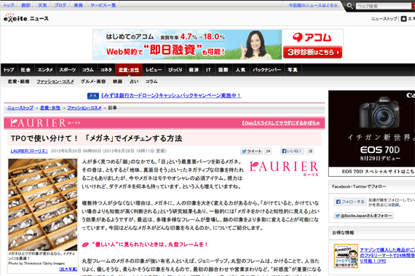The image size is (415, 276).
Task: Click the magnifier search icon
Action: pyautogui.click(x=349, y=5)
